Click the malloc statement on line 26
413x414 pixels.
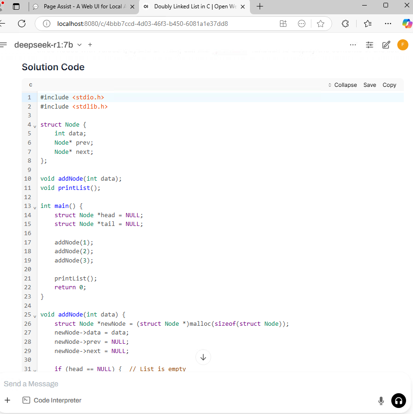(172, 324)
